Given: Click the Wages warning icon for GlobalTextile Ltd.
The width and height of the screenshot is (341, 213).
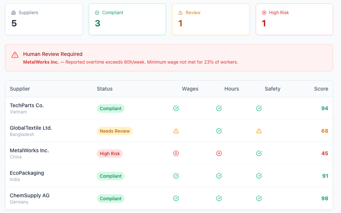Looking at the screenshot, I should pos(176,131).
